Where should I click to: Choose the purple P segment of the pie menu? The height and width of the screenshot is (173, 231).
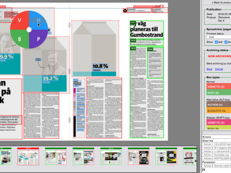38,39
